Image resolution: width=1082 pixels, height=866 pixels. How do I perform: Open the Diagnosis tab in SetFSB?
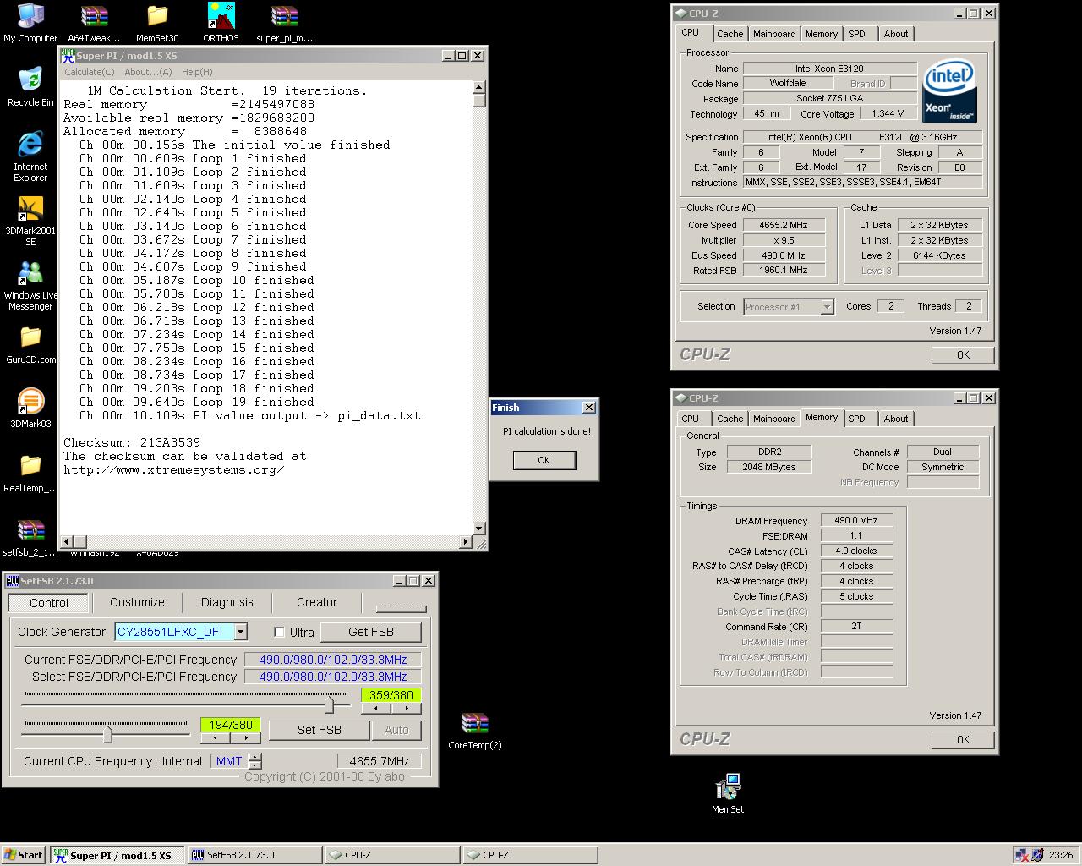pos(227,602)
